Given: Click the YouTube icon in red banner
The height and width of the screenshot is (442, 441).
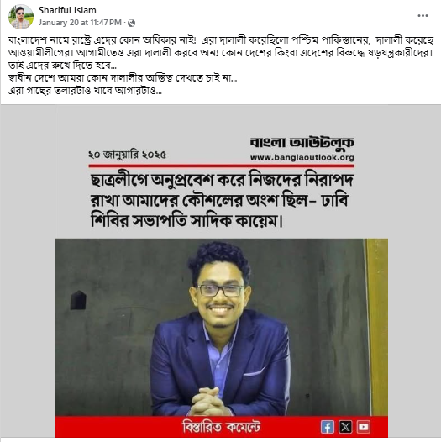Looking at the screenshot, I should (363, 427).
